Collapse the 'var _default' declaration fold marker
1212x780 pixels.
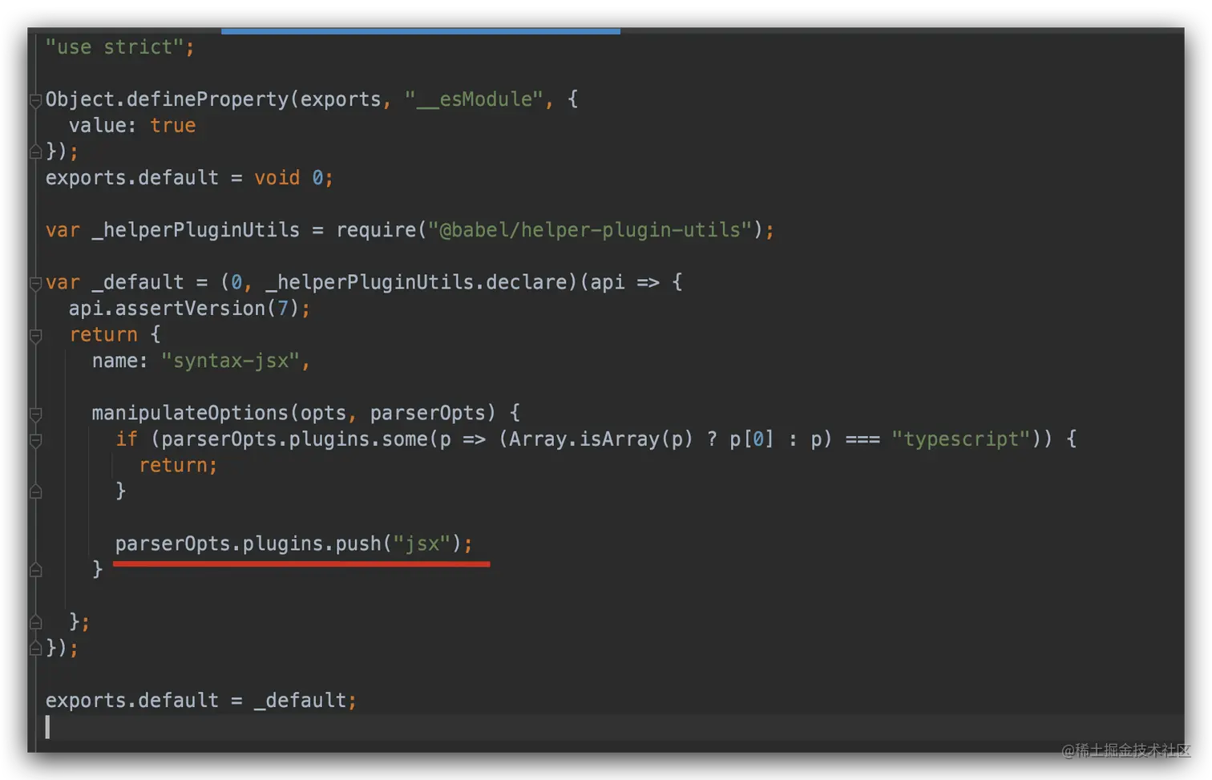click(x=36, y=283)
